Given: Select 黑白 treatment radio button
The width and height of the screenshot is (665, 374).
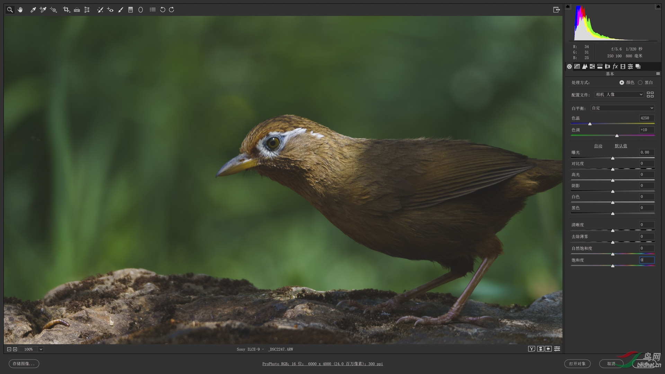Looking at the screenshot, I should pos(640,82).
